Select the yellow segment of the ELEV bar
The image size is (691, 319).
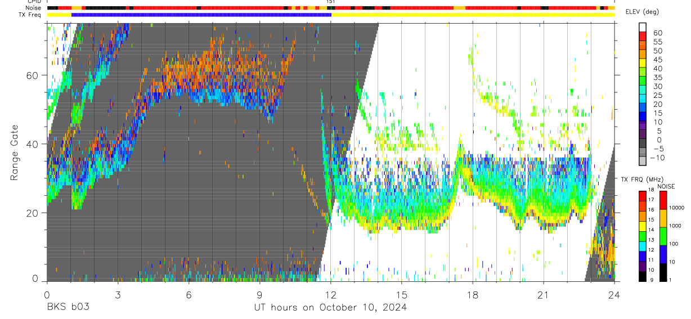[x=643, y=64]
